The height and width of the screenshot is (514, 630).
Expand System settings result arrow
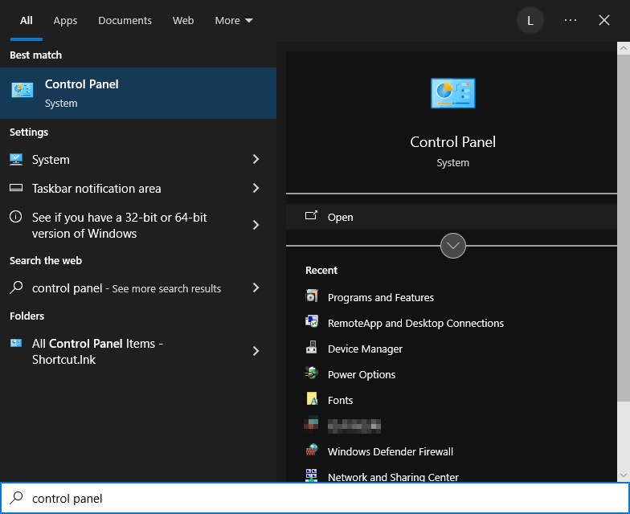pos(256,159)
